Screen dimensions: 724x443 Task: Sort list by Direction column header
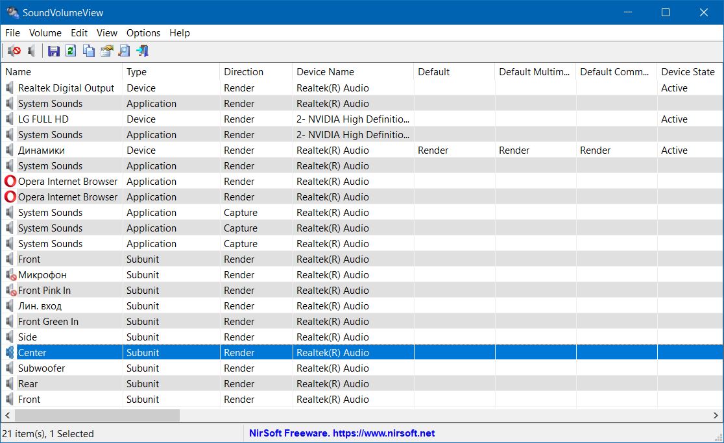(243, 72)
